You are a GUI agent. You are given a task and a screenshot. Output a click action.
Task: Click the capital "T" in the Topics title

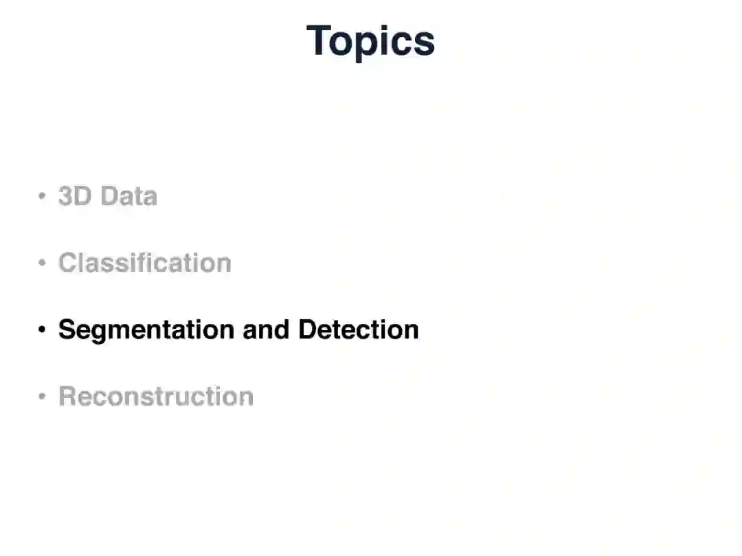[x=319, y=40]
